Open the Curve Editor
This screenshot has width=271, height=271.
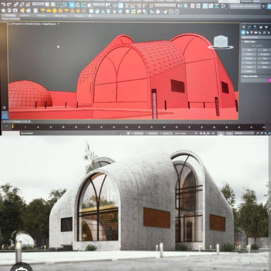(x=211, y=6)
